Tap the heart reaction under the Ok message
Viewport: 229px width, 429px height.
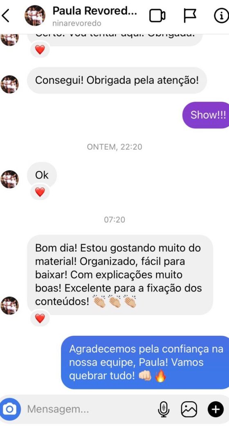pyautogui.click(x=40, y=192)
